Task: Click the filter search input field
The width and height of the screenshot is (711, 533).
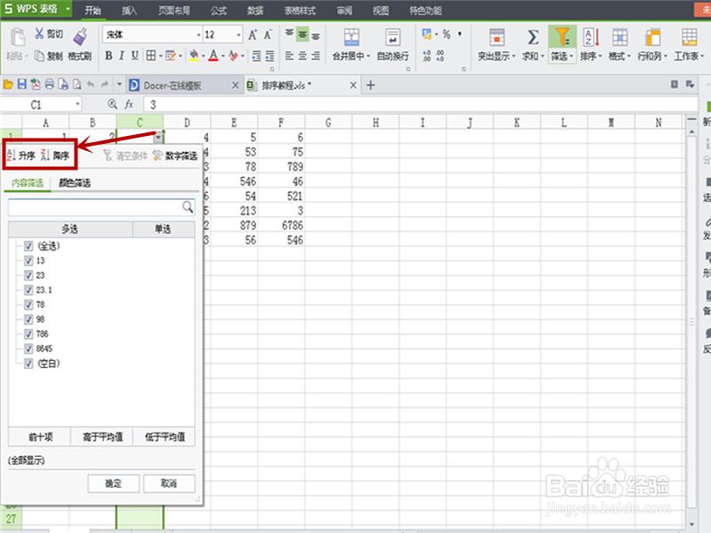Action: (x=101, y=207)
